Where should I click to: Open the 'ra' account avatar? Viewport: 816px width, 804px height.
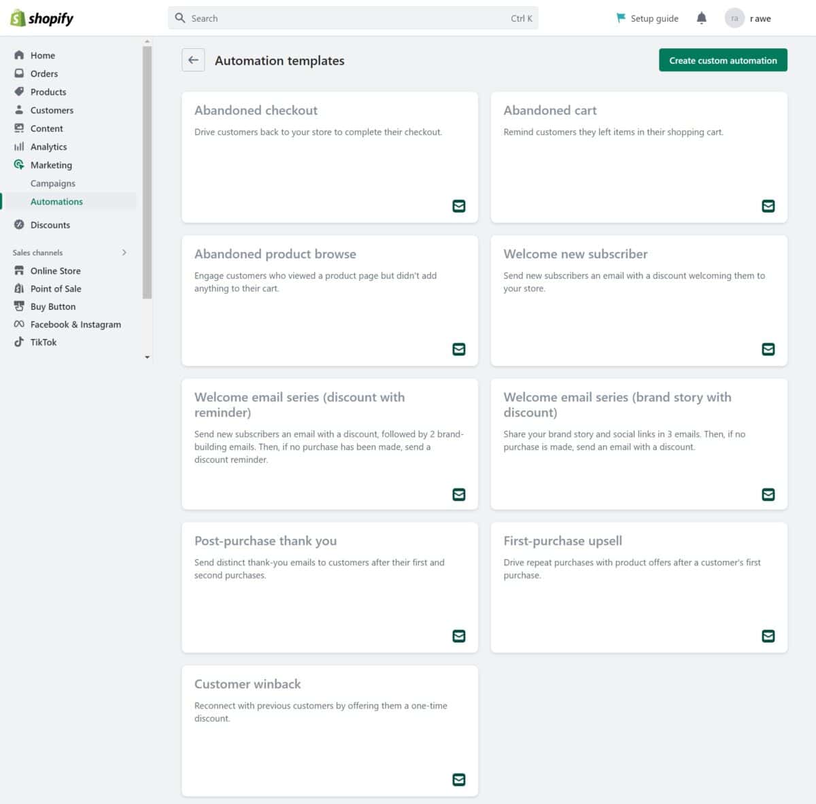point(734,18)
